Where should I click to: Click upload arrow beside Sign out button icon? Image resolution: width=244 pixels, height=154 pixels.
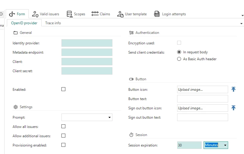tap(234, 108)
